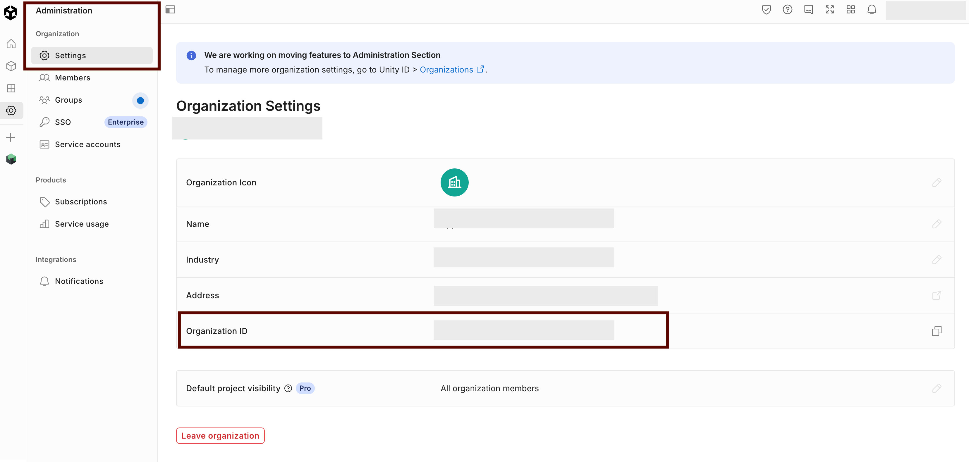Click the Leave organization button
The height and width of the screenshot is (462, 969).
tap(220, 435)
